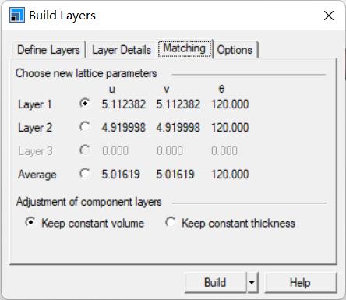Open the Build dropdown arrow
The height and width of the screenshot is (300, 346).
(x=252, y=283)
